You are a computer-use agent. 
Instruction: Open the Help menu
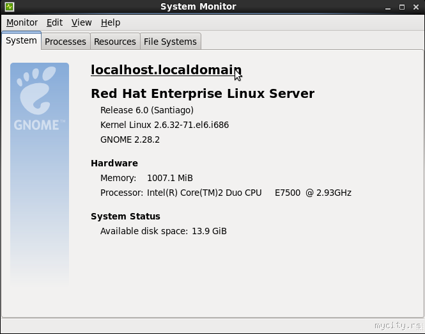click(x=111, y=22)
